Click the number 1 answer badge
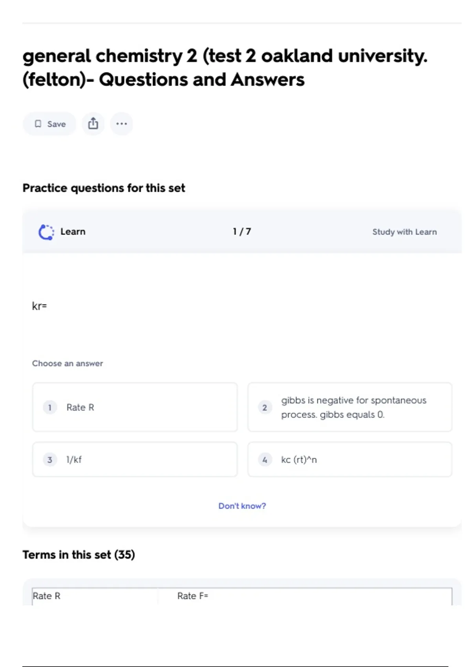Viewport: 471px width, 667px height. (50, 407)
